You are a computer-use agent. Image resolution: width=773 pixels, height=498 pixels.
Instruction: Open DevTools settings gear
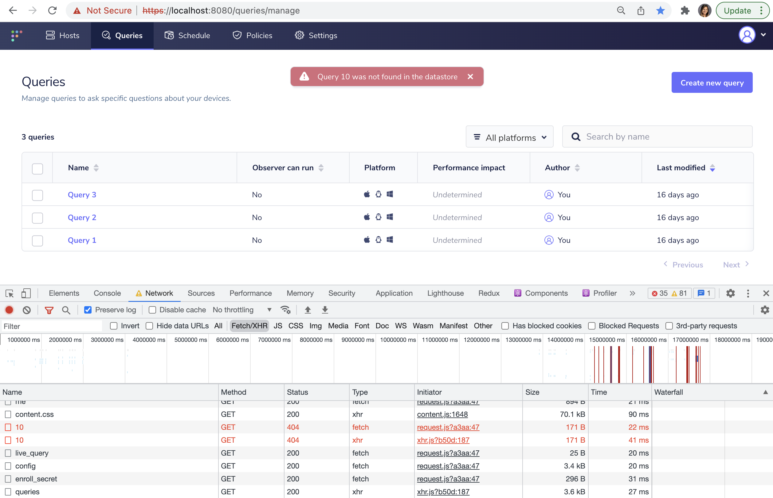730,293
